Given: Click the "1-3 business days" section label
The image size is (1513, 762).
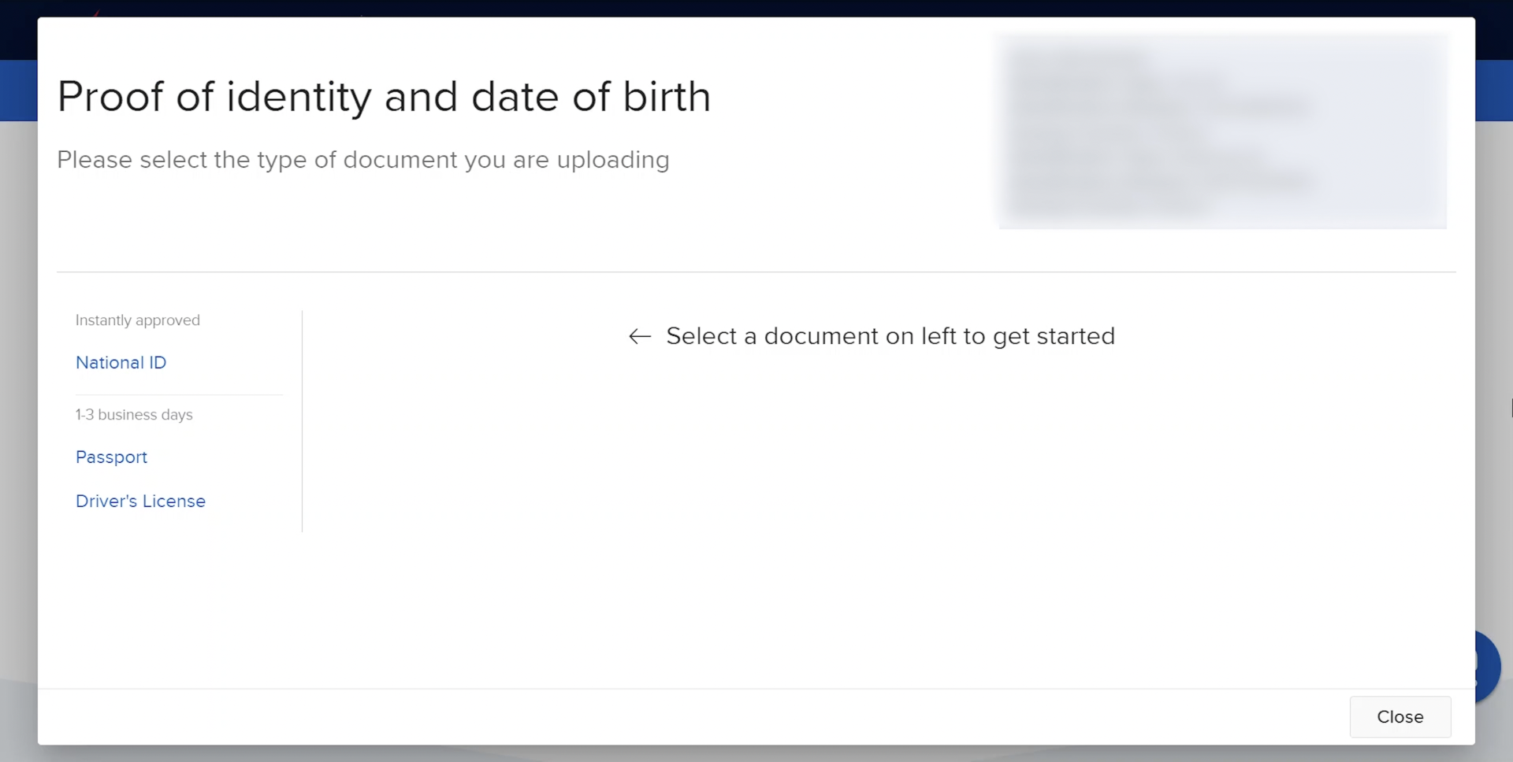Looking at the screenshot, I should point(134,415).
